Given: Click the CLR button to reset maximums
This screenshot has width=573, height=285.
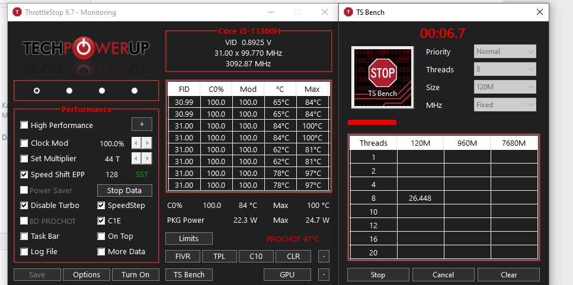Looking at the screenshot, I should pos(293,256).
